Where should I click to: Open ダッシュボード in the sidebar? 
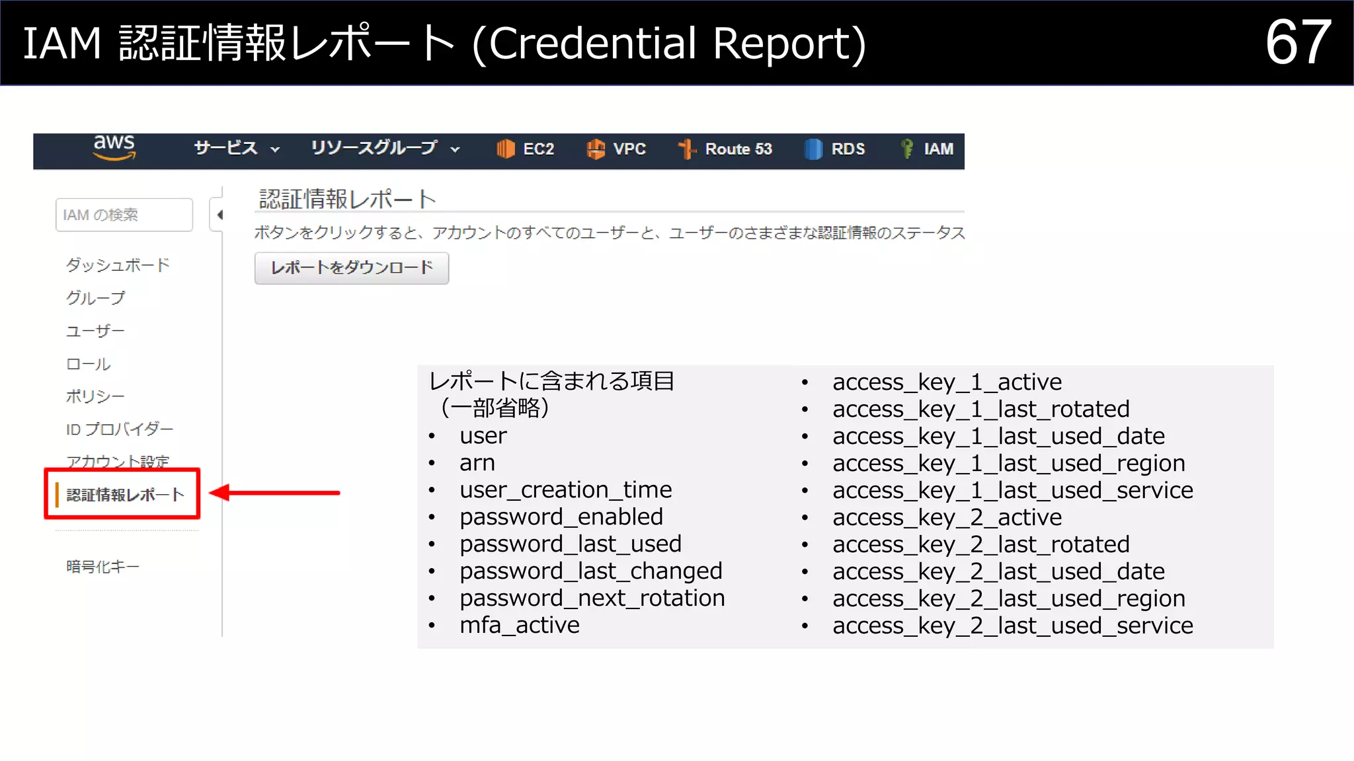[118, 265]
